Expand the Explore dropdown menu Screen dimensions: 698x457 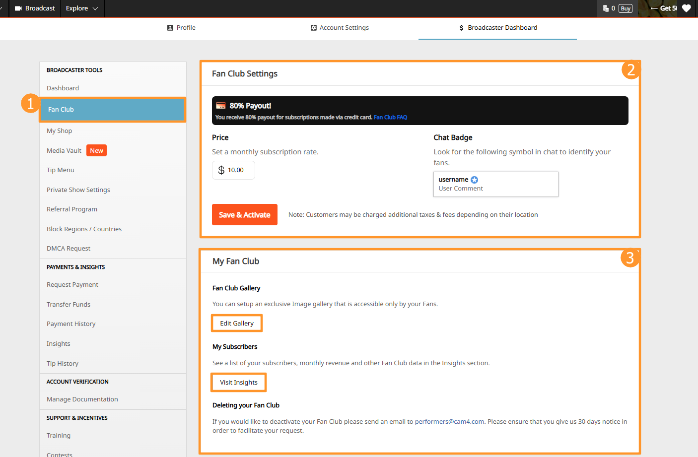coord(82,8)
